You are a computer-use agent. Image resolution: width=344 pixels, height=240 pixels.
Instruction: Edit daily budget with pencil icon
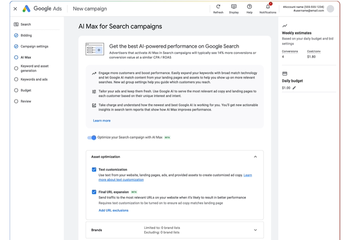(294, 88)
